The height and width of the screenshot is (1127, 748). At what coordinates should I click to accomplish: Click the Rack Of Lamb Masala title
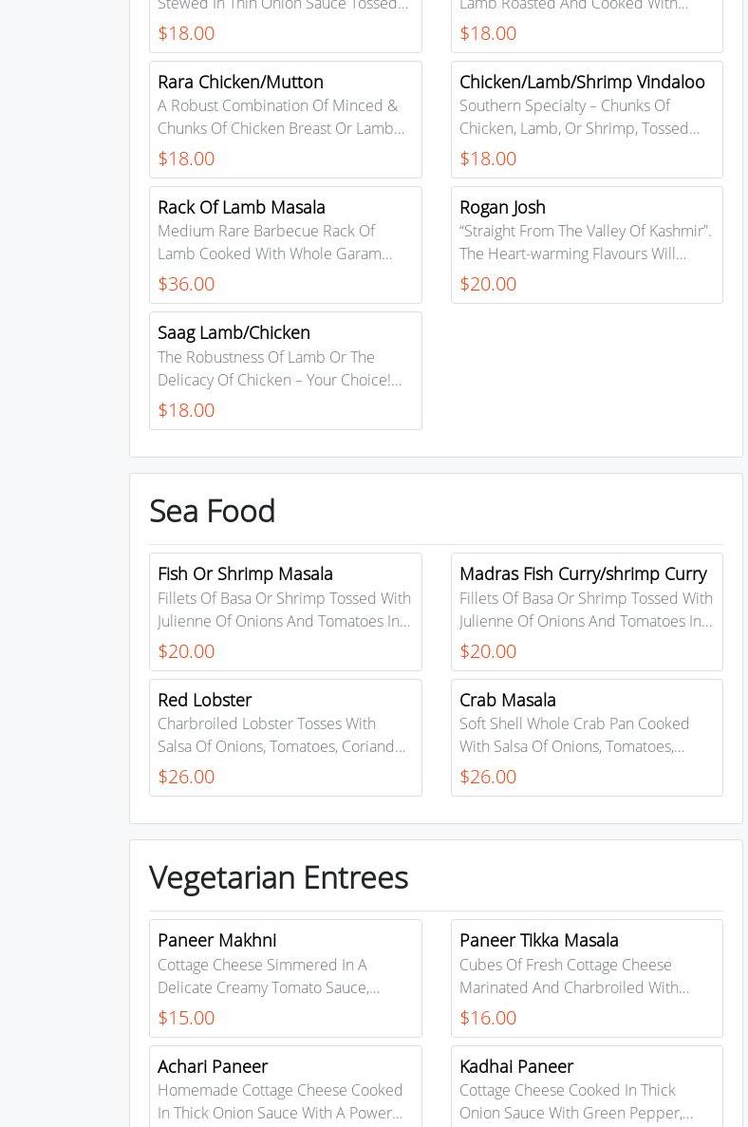pos(241,207)
